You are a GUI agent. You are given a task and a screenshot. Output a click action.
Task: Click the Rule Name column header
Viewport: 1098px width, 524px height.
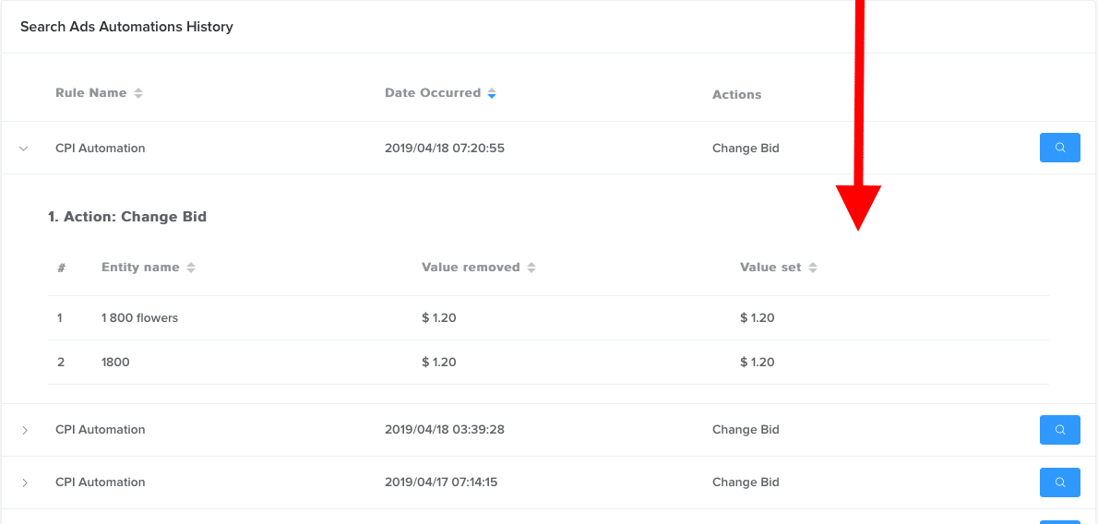point(91,93)
